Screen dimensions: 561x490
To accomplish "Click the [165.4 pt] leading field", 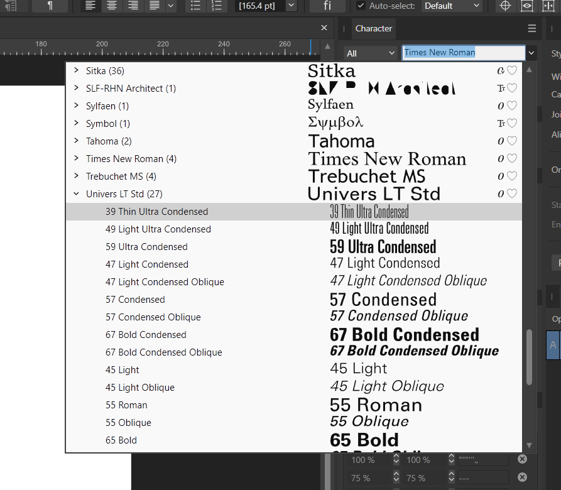I will [x=260, y=6].
